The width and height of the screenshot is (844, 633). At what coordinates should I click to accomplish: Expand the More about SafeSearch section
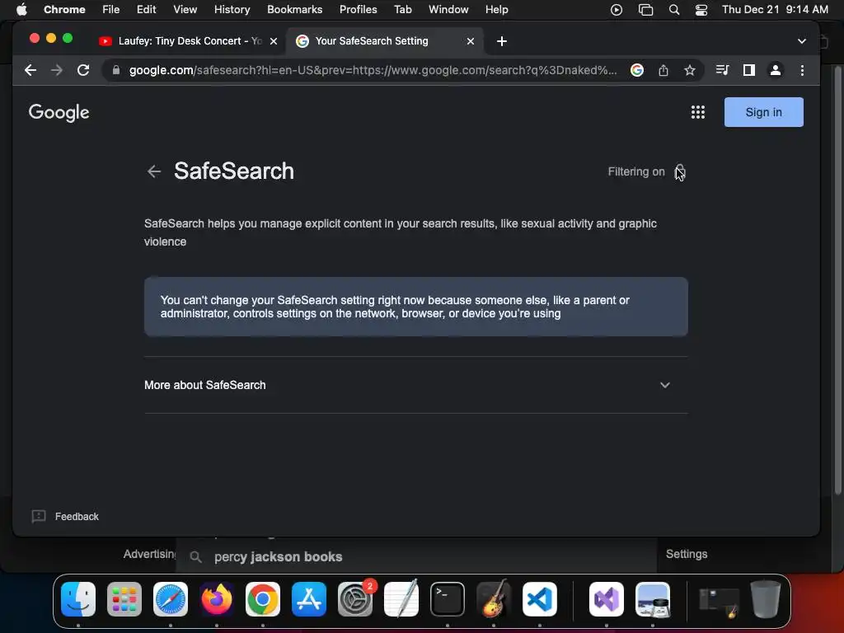[x=416, y=385]
